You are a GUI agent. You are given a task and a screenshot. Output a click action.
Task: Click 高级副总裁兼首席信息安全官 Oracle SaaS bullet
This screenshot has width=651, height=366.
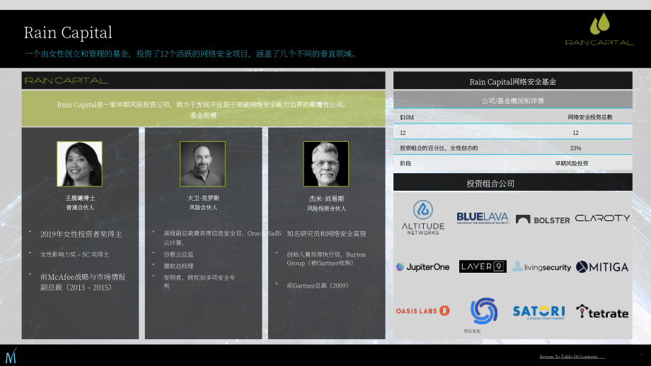point(222,238)
